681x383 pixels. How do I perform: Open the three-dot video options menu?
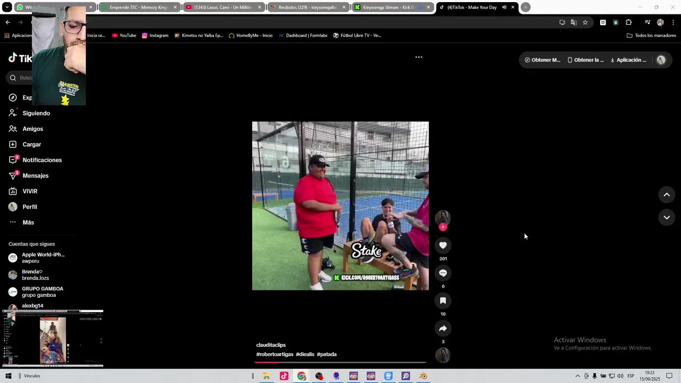click(x=419, y=57)
